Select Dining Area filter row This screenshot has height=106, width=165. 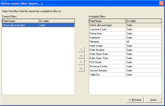125,33
